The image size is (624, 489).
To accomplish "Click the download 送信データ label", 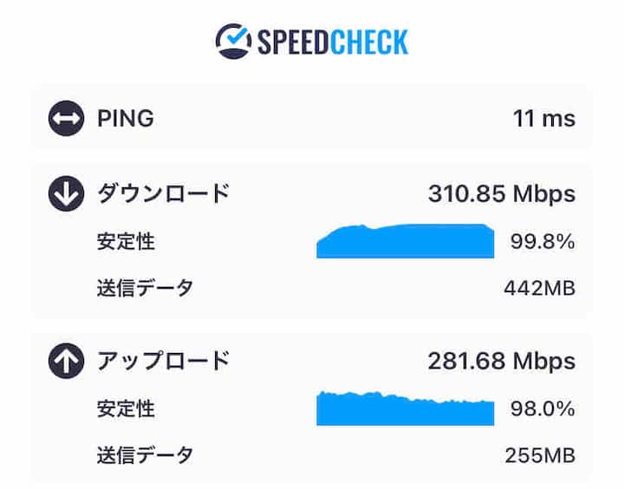I will (145, 289).
